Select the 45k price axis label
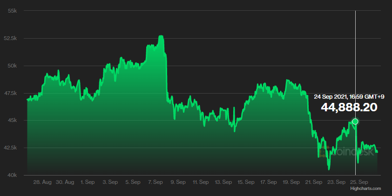The width and height of the screenshot is (392, 196). coord(13,121)
